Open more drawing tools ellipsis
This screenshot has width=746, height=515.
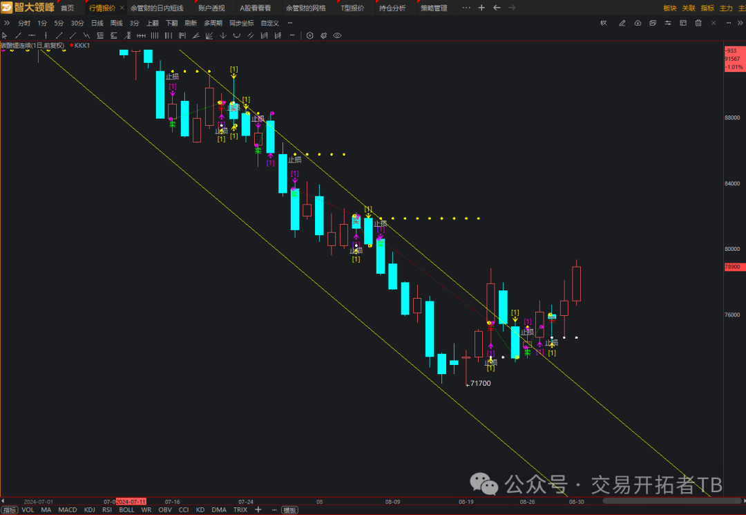(292, 35)
